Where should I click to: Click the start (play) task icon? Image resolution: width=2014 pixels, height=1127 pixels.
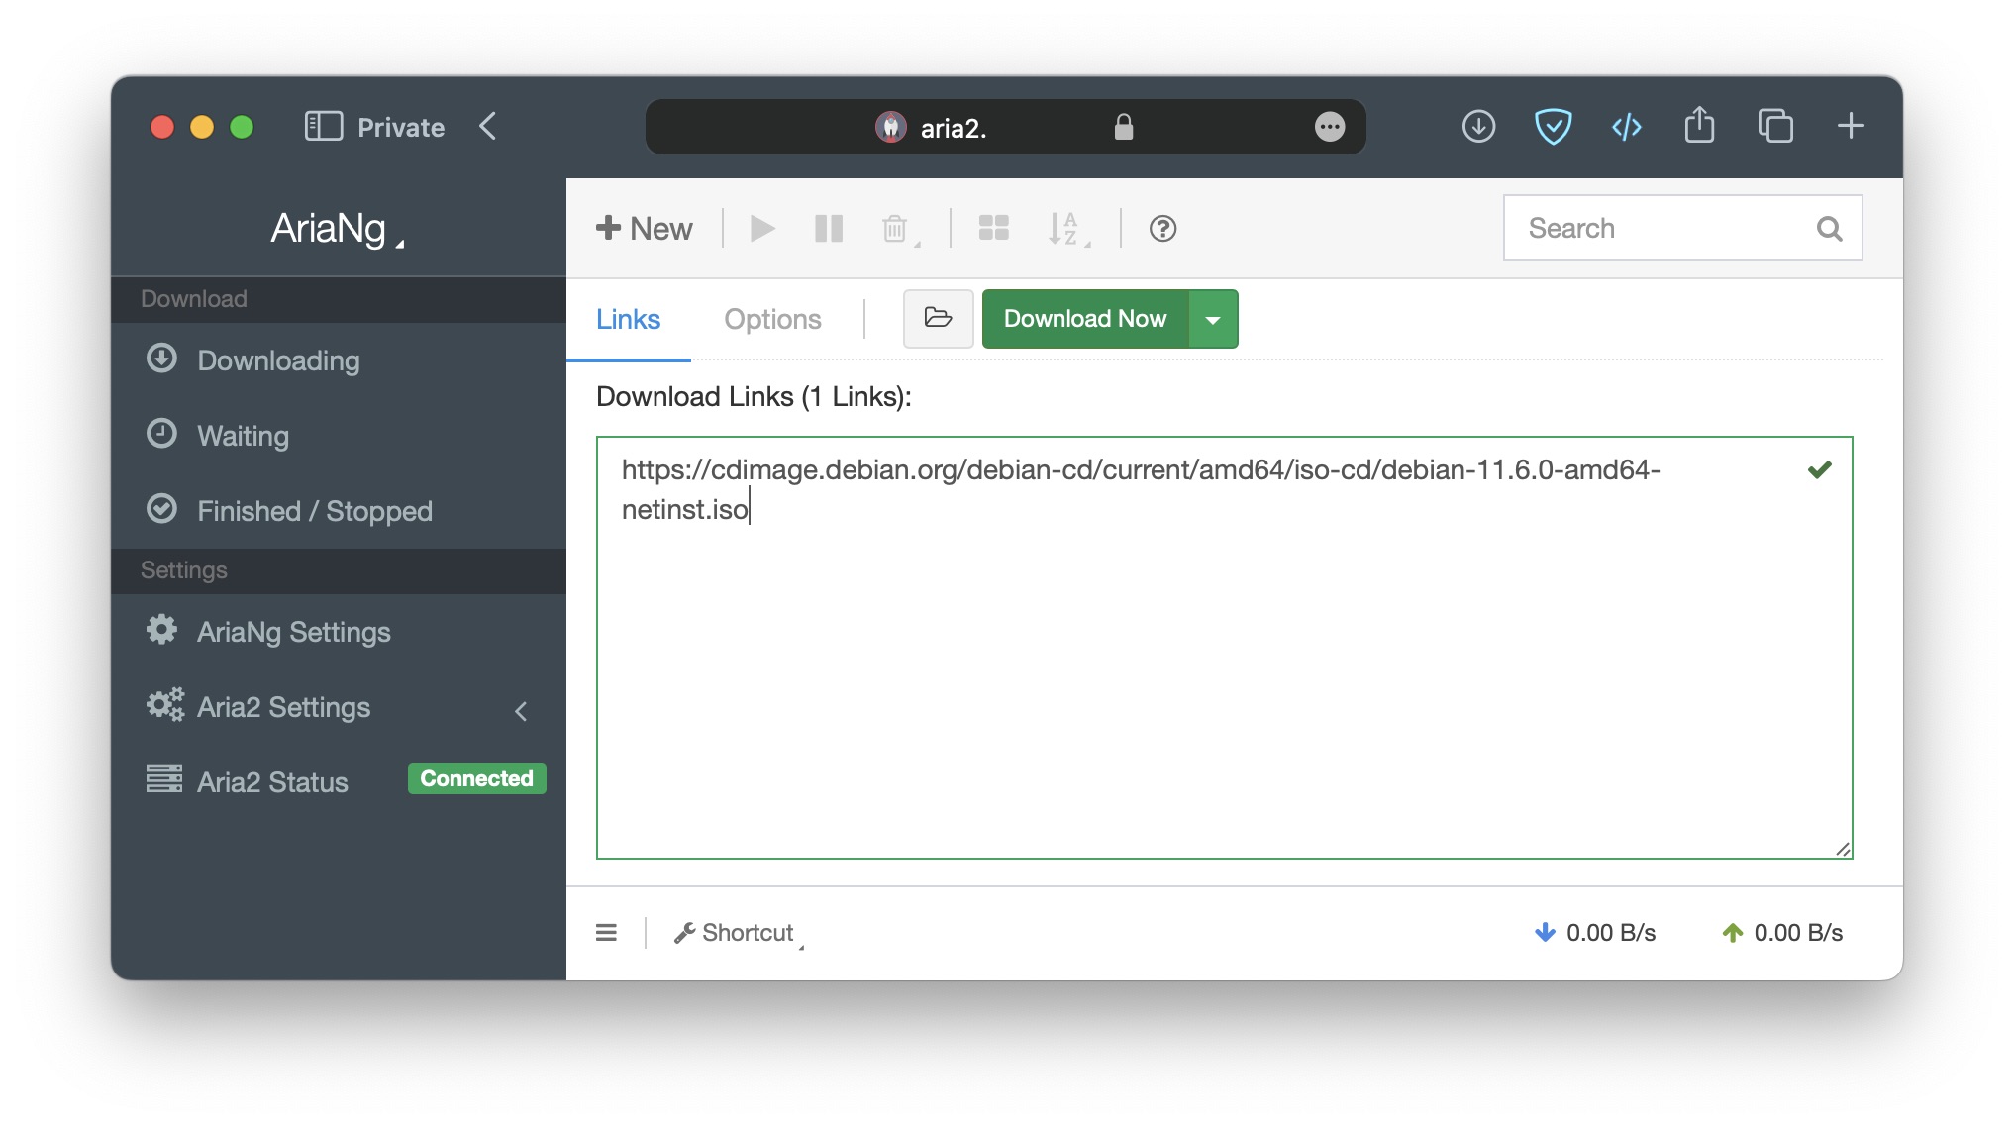pos(761,229)
